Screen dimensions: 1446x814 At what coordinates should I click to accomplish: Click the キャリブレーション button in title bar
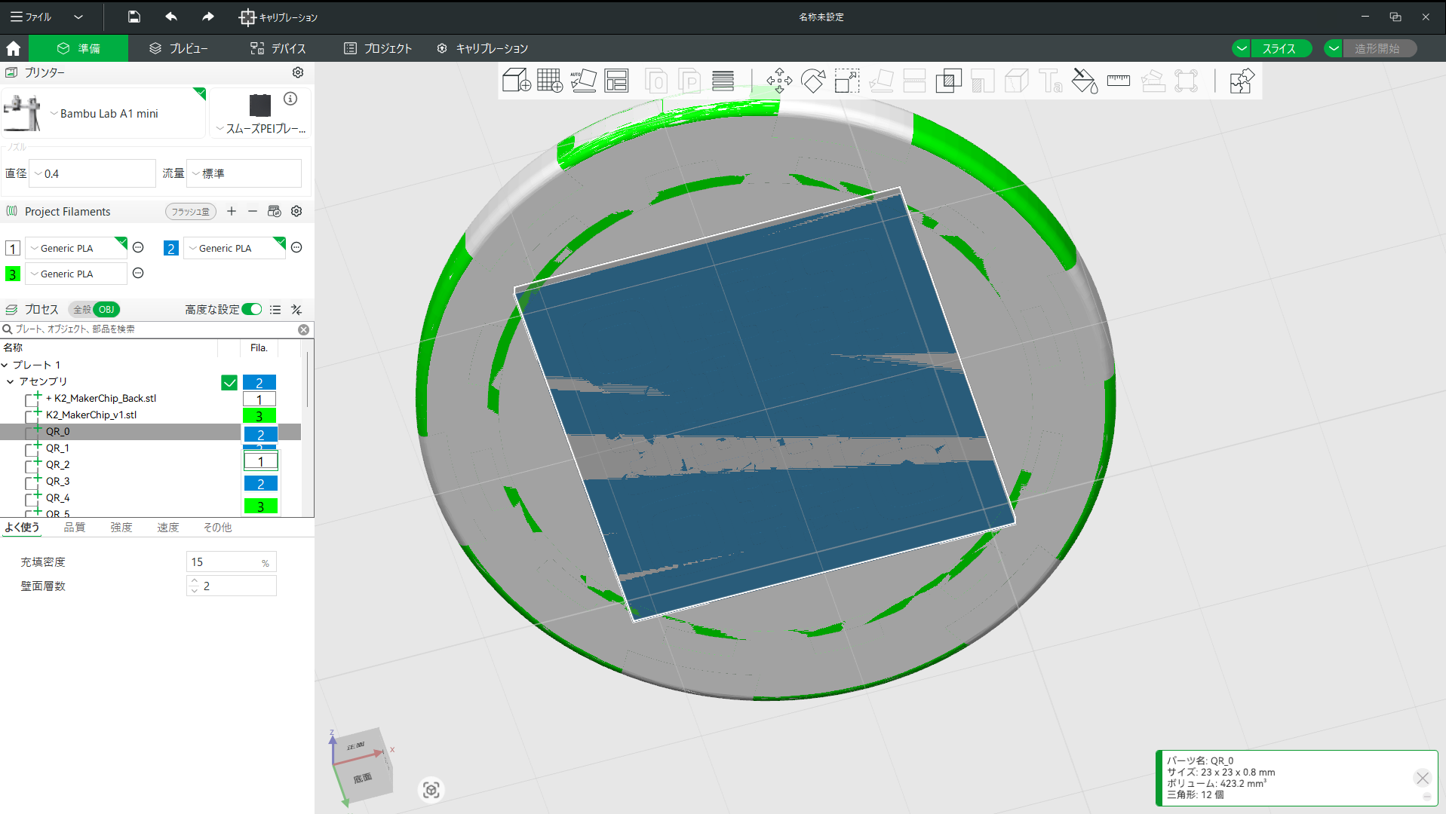[x=278, y=17]
